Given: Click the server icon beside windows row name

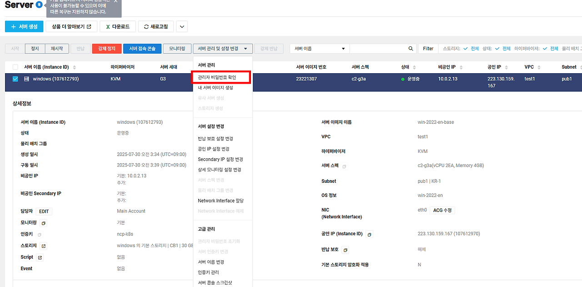Looking at the screenshot, I should [x=26, y=79].
